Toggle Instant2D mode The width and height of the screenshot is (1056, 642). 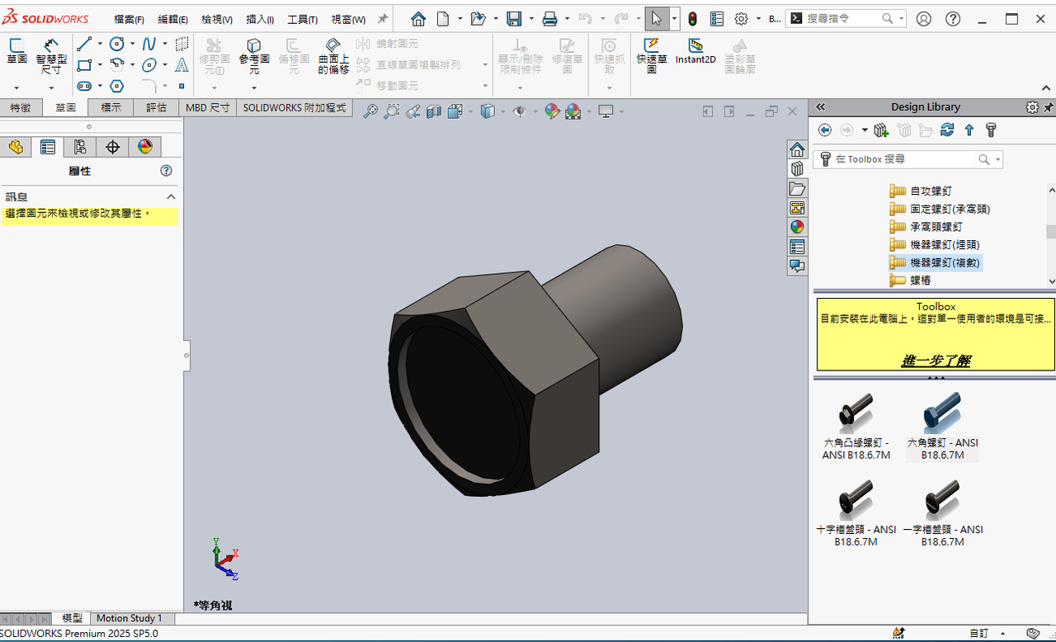(x=695, y=52)
